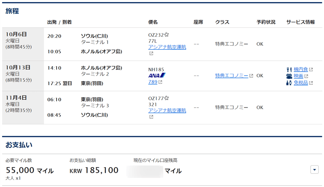Viewport: 324px width, 187px height.
Task: Open the 特典エコノミー class link for NH185
Action: pos(232,76)
